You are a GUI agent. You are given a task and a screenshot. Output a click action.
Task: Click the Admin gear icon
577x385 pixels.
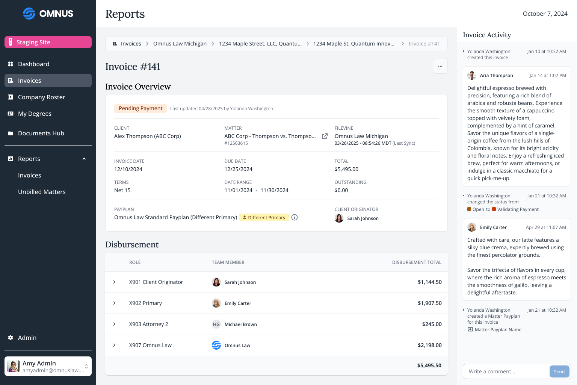pyautogui.click(x=11, y=338)
